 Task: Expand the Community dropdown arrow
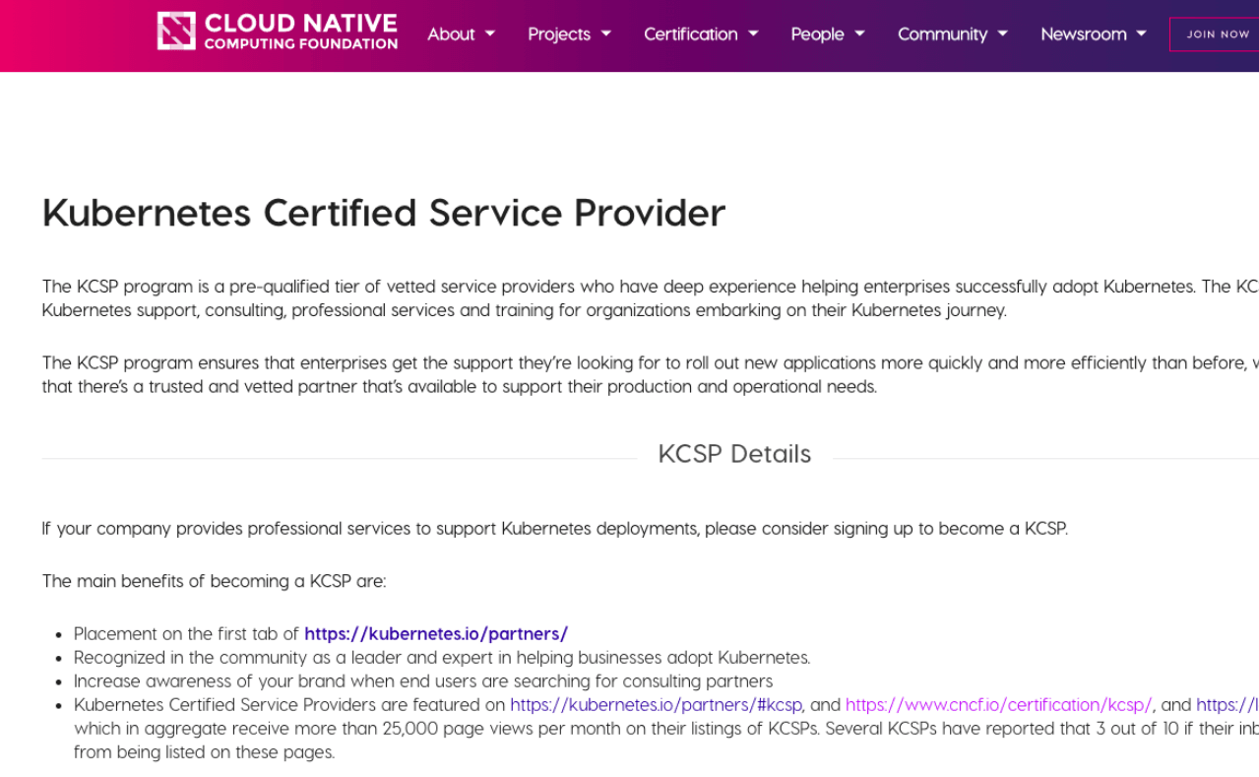[1002, 33]
